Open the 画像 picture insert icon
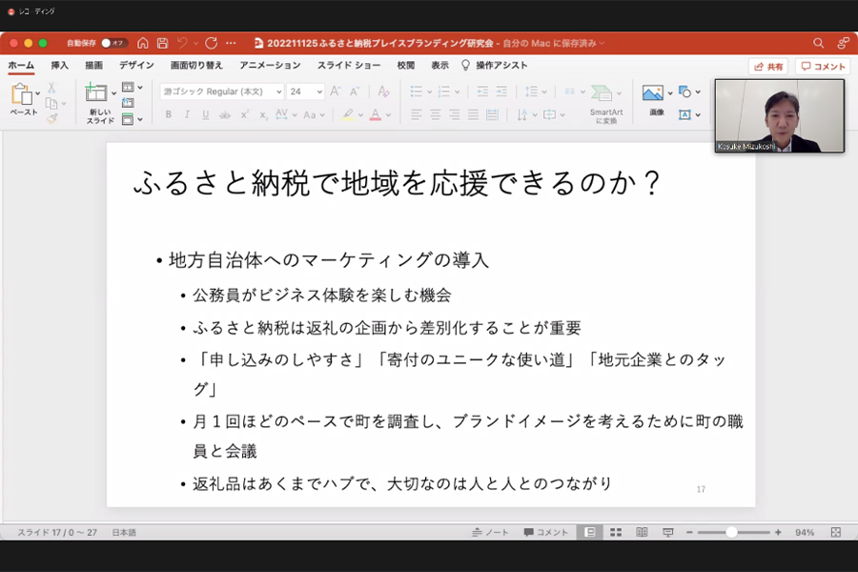The height and width of the screenshot is (572, 858). click(x=652, y=92)
